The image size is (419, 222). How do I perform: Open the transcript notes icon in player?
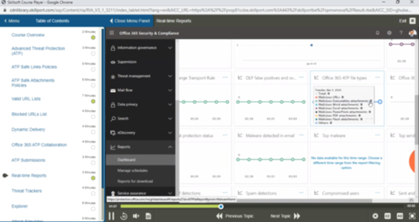[x=148, y=216]
